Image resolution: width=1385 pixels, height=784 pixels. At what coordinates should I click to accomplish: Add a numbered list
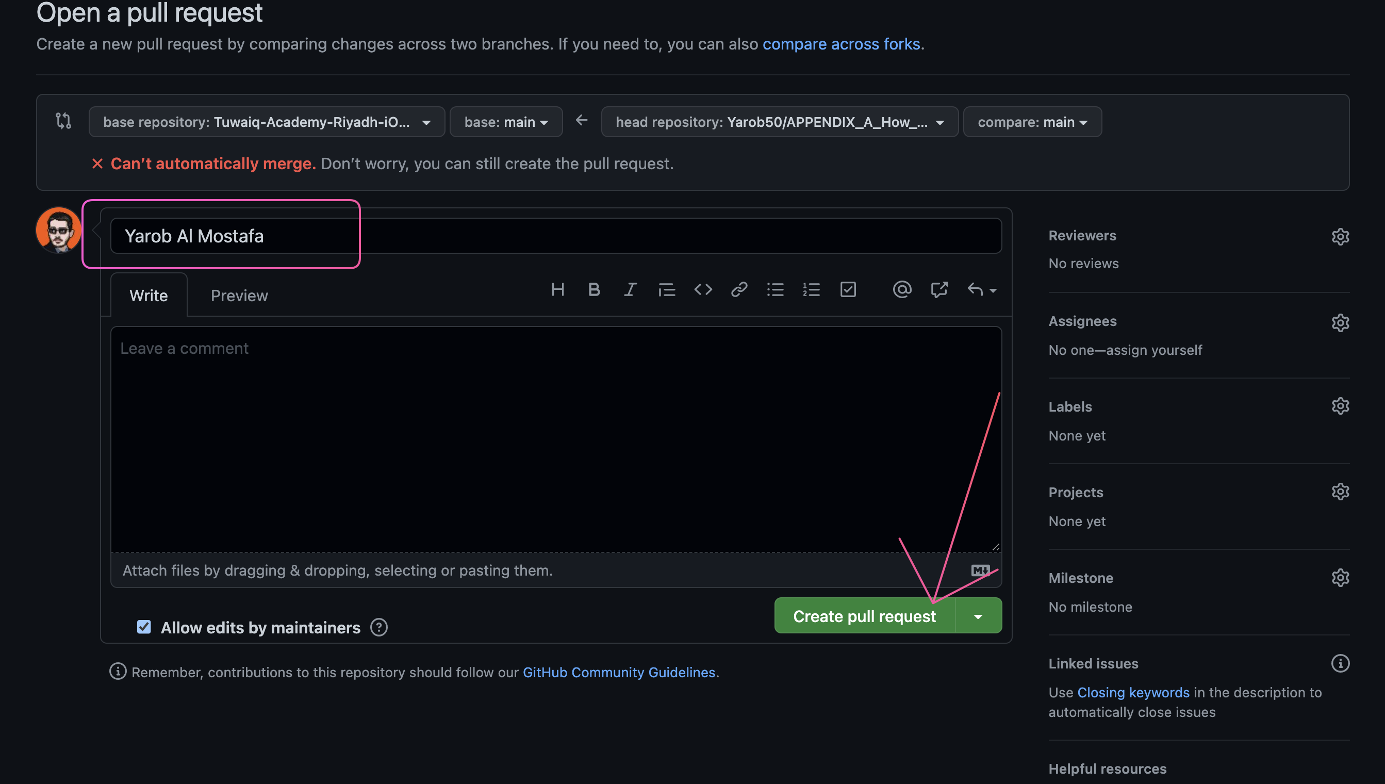pyautogui.click(x=811, y=289)
